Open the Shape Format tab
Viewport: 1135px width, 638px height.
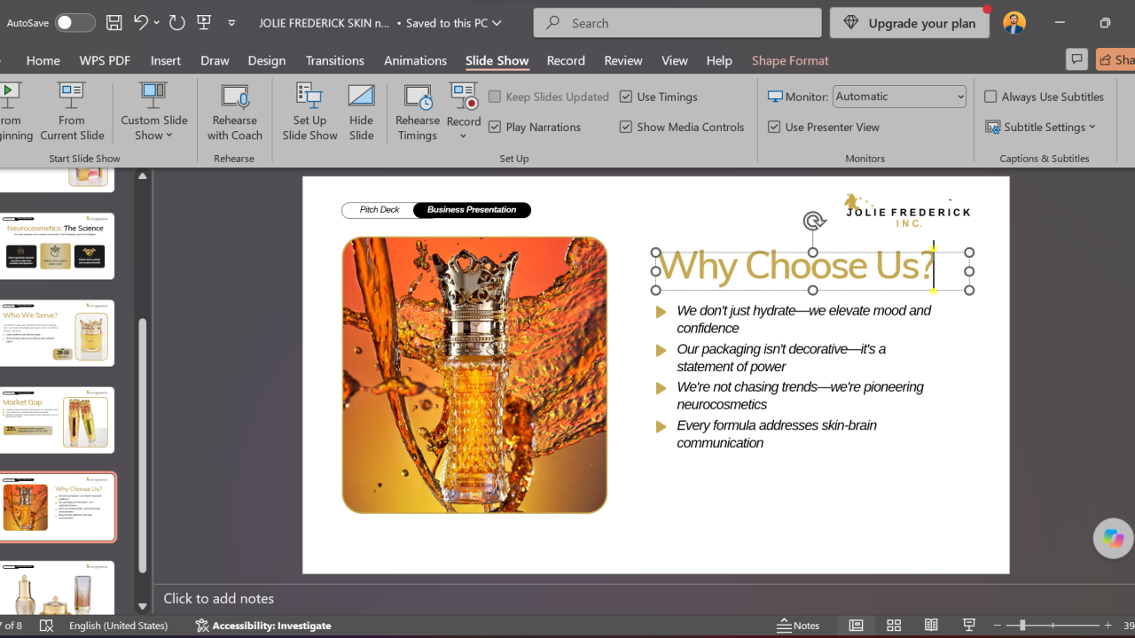(790, 60)
